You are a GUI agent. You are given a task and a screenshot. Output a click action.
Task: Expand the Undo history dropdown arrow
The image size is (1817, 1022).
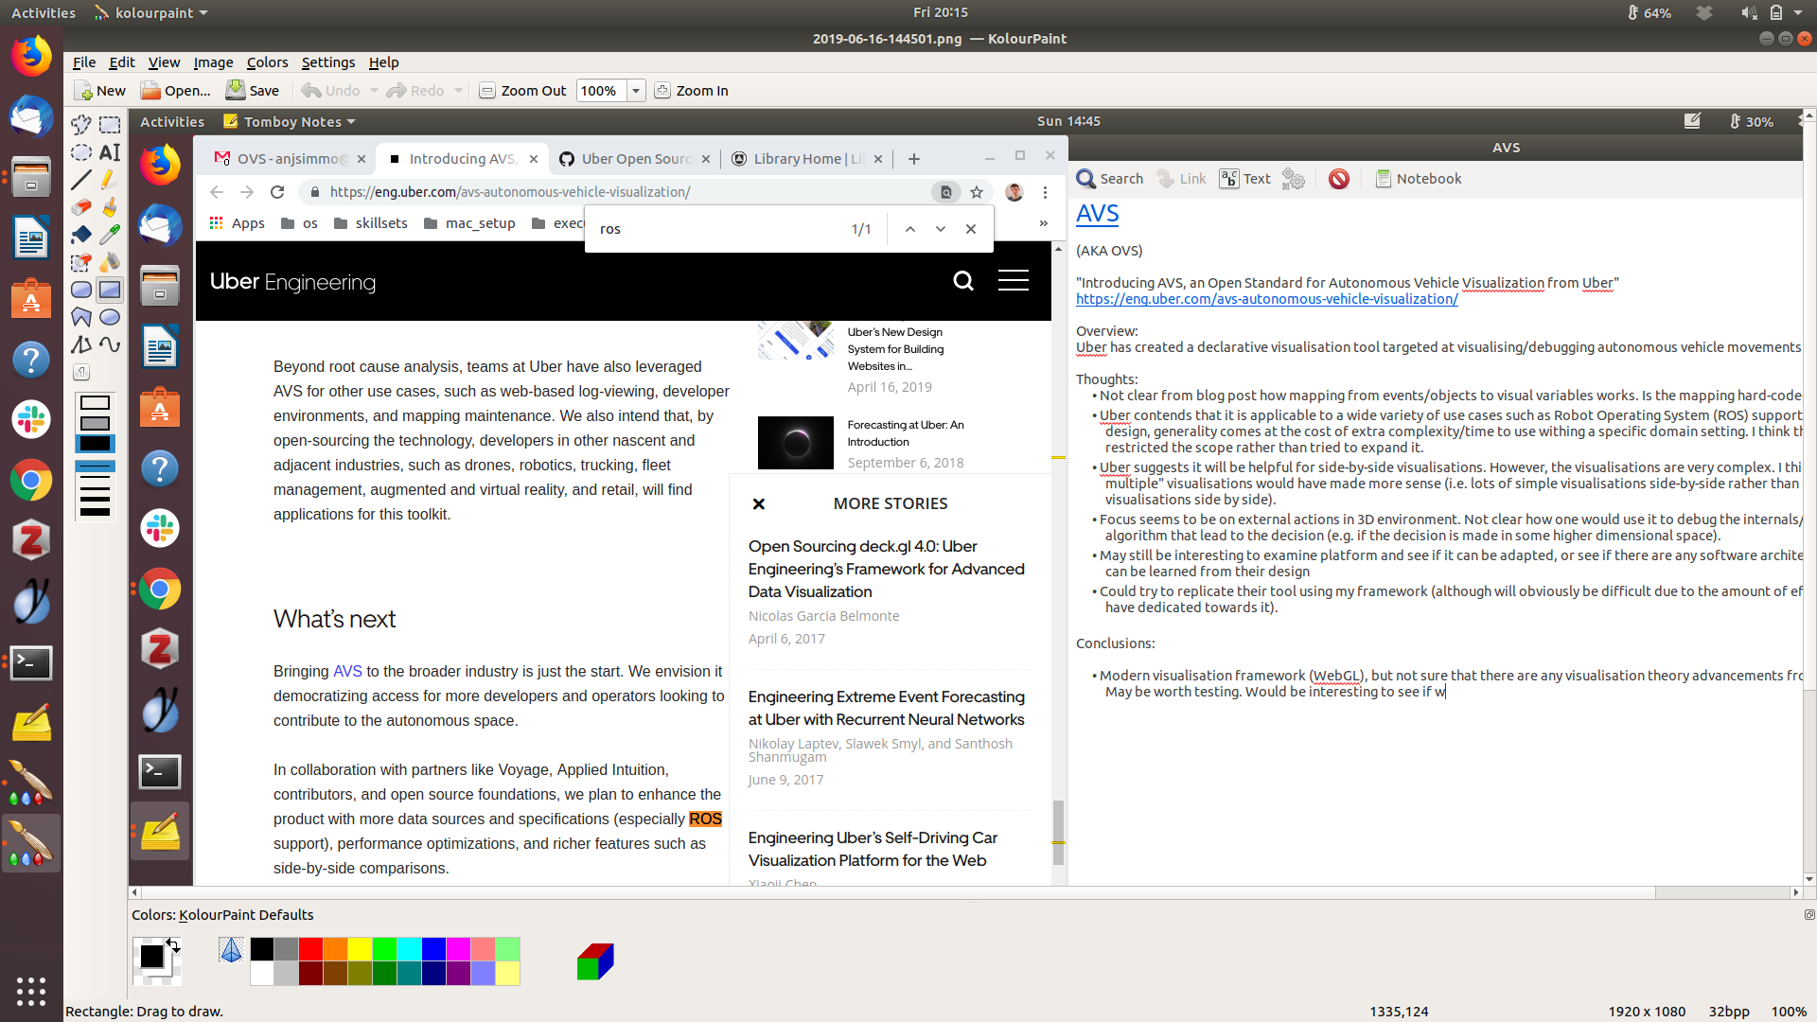point(374,91)
